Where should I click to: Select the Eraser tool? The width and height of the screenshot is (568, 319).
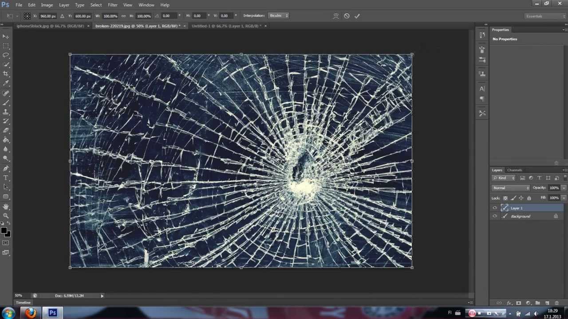point(6,131)
